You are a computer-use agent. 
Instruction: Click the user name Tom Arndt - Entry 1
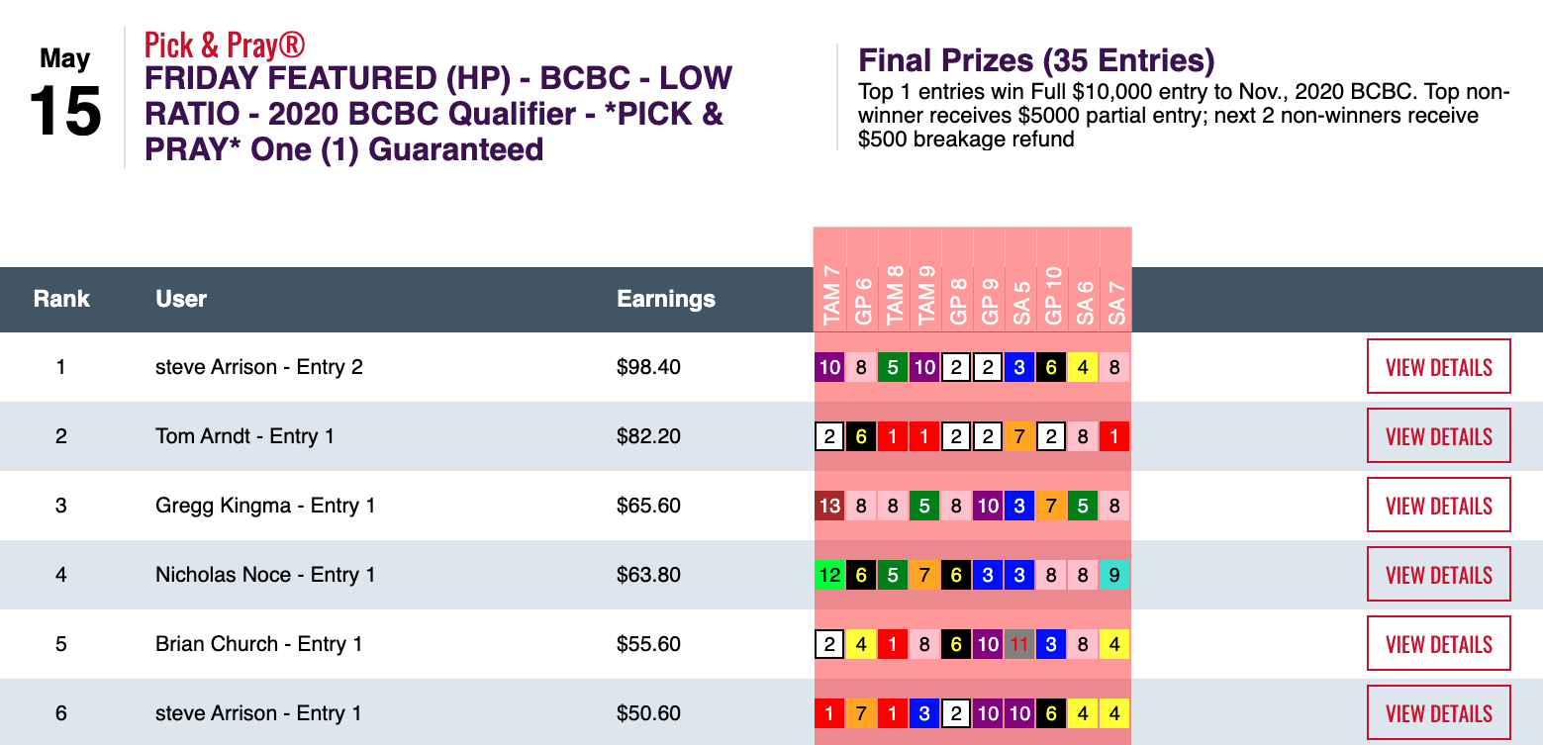[244, 436]
